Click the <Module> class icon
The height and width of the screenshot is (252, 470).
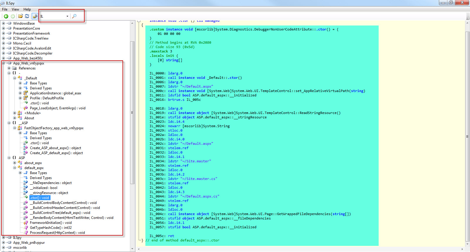20,113
